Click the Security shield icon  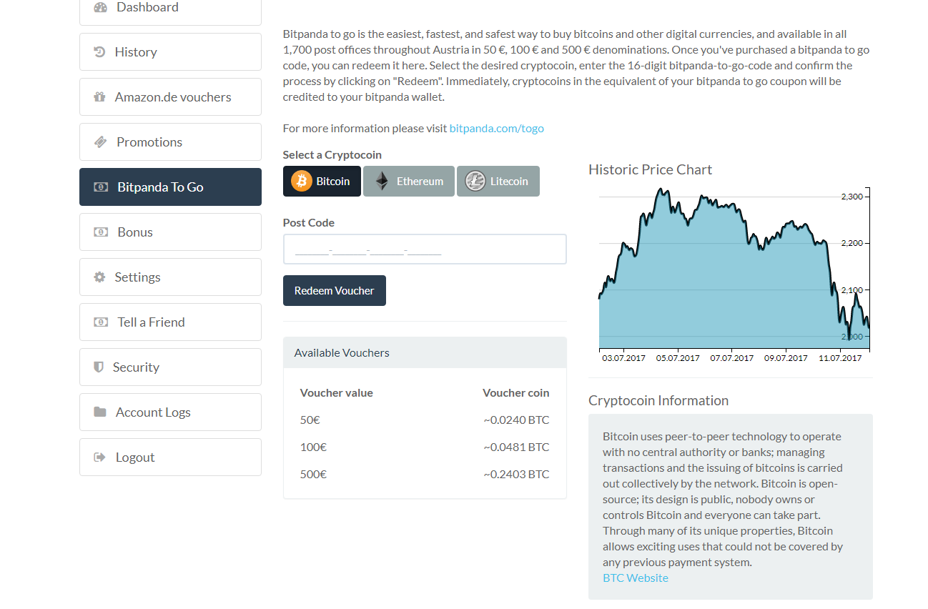(x=99, y=367)
